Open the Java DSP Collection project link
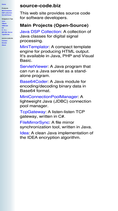The image size is (118, 211). pyautogui.click(x=40, y=32)
